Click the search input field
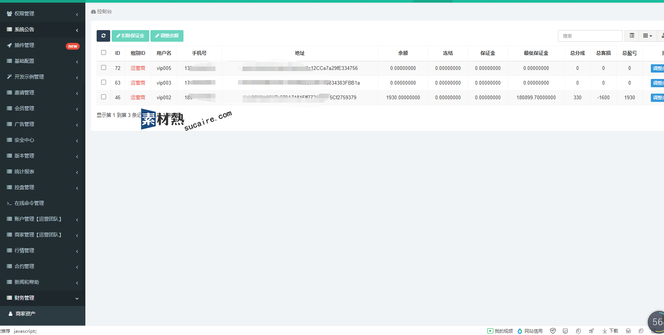The height and width of the screenshot is (335, 664). [x=590, y=36]
